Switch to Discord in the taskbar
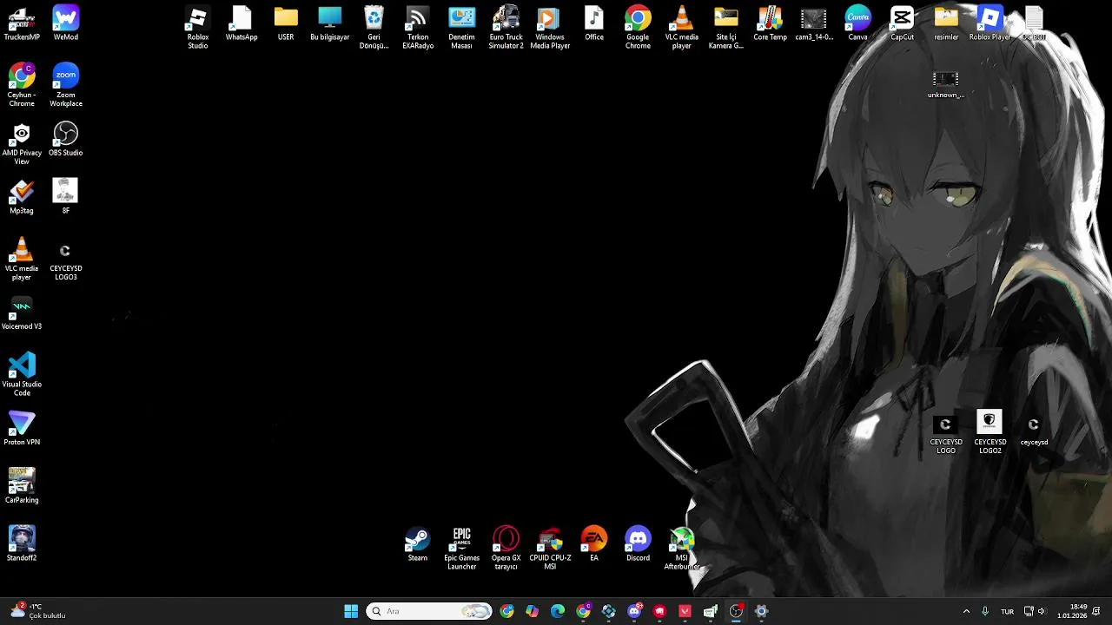The image size is (1112, 625). [634, 611]
